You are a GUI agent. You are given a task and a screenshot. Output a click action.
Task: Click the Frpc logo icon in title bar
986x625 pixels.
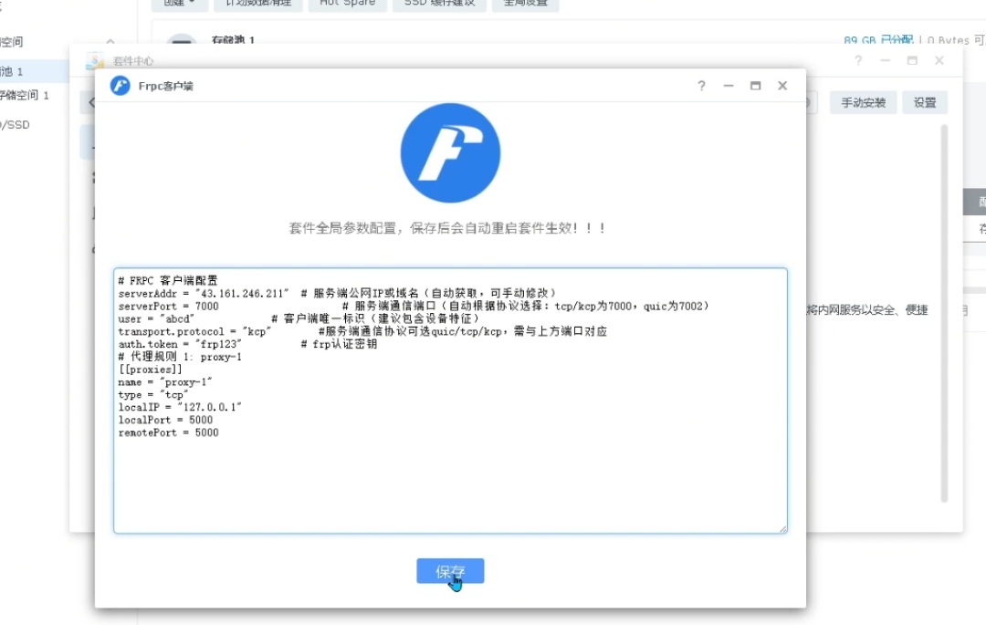[121, 86]
